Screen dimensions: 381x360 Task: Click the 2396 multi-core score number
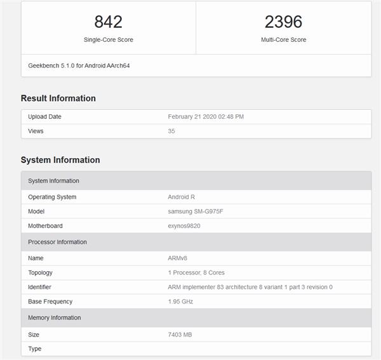283,22
